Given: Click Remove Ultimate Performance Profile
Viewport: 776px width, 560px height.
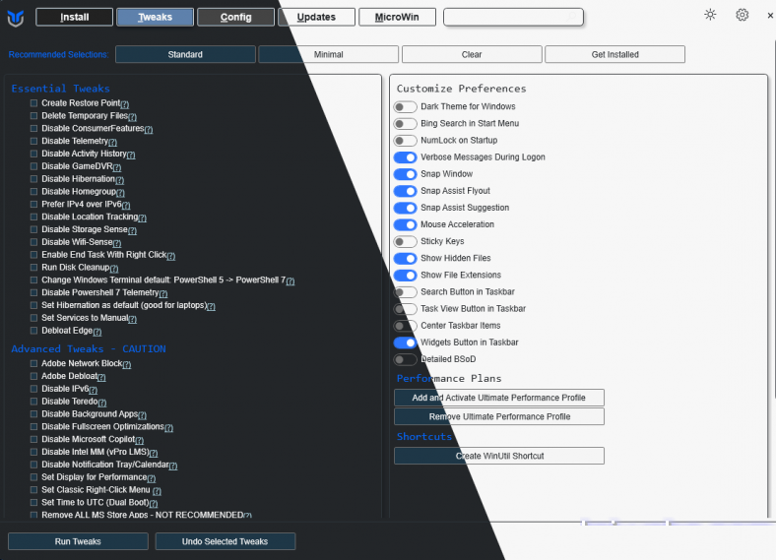Looking at the screenshot, I should click(499, 416).
